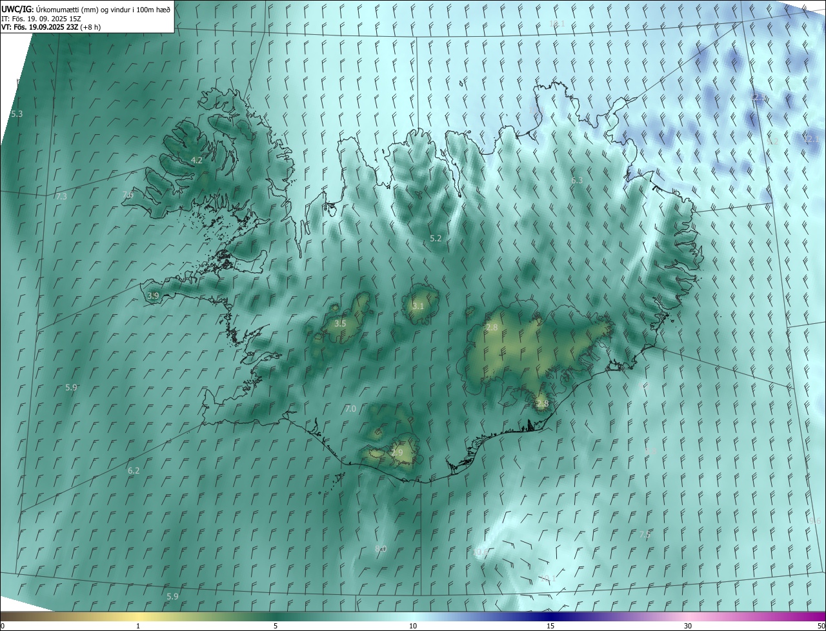This screenshot has height=631, width=826.
Task: Select the 3.9 value on Snæfellsnes peninsula
Action: (x=153, y=295)
